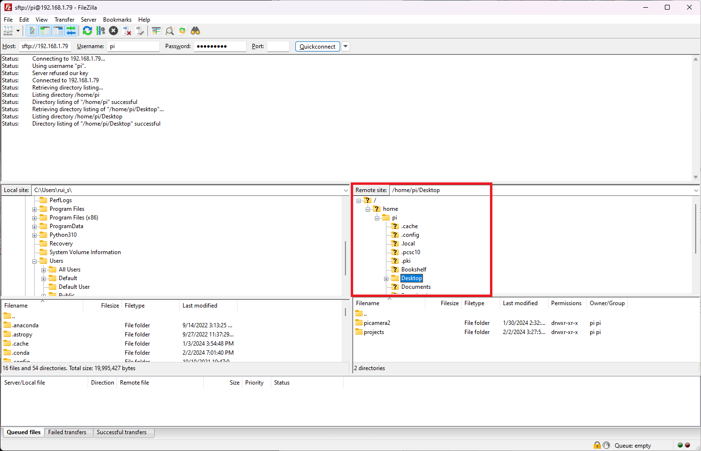This screenshot has height=451, width=701.
Task: Toggle the local directory tree view
Action: [44, 30]
